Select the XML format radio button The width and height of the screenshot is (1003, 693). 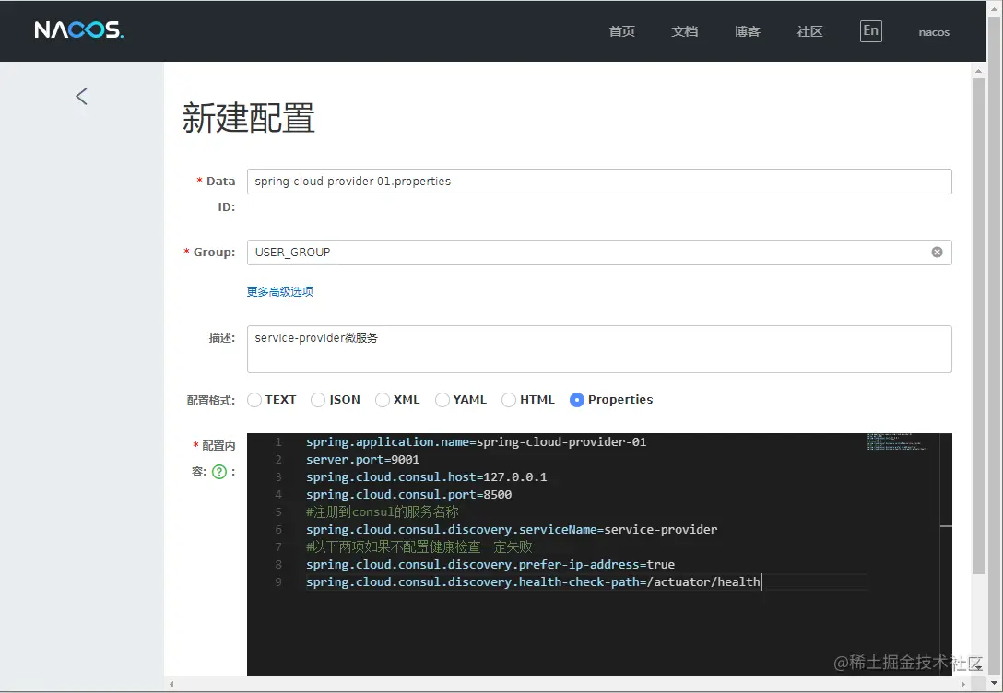click(x=383, y=400)
